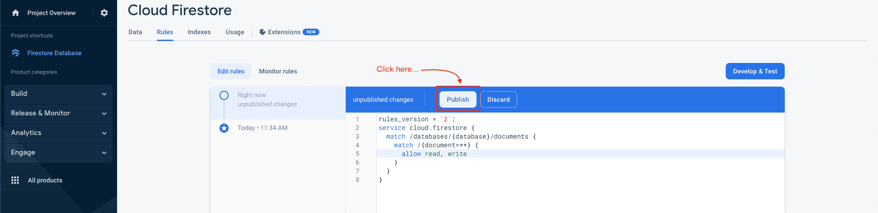Click the Project Overview home icon
Viewport: 878px width, 213px height.
pyautogui.click(x=16, y=13)
